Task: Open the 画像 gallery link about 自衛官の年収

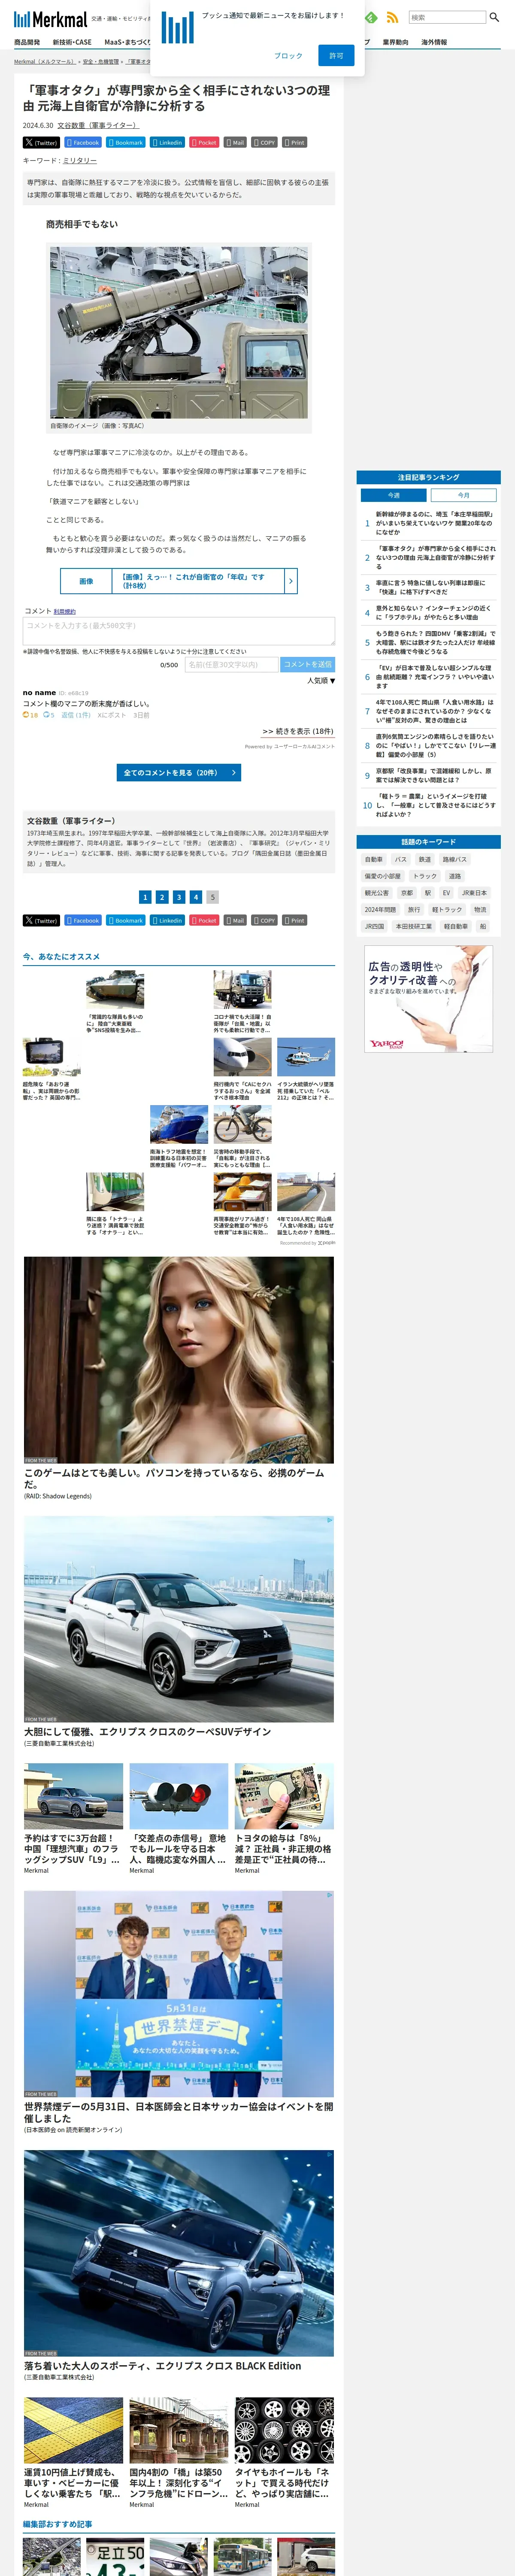Action: (x=179, y=581)
